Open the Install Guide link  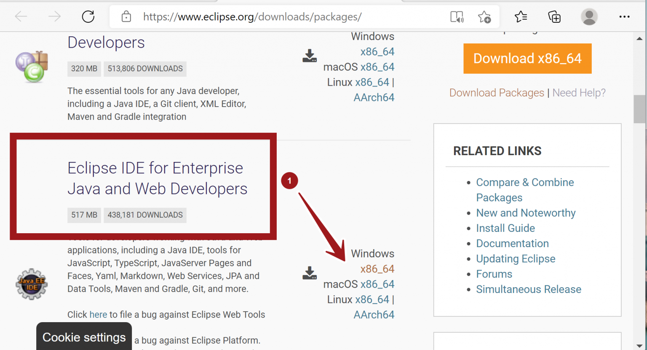(505, 228)
